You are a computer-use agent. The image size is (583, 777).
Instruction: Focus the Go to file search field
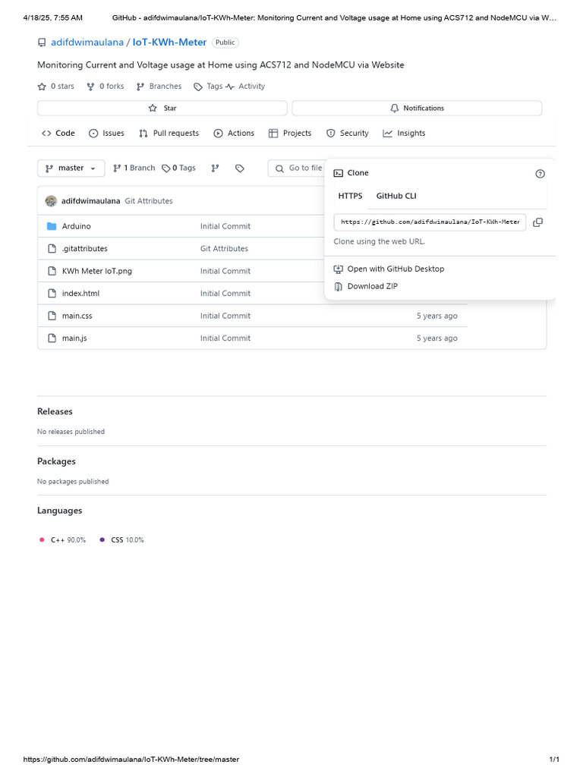click(x=297, y=168)
